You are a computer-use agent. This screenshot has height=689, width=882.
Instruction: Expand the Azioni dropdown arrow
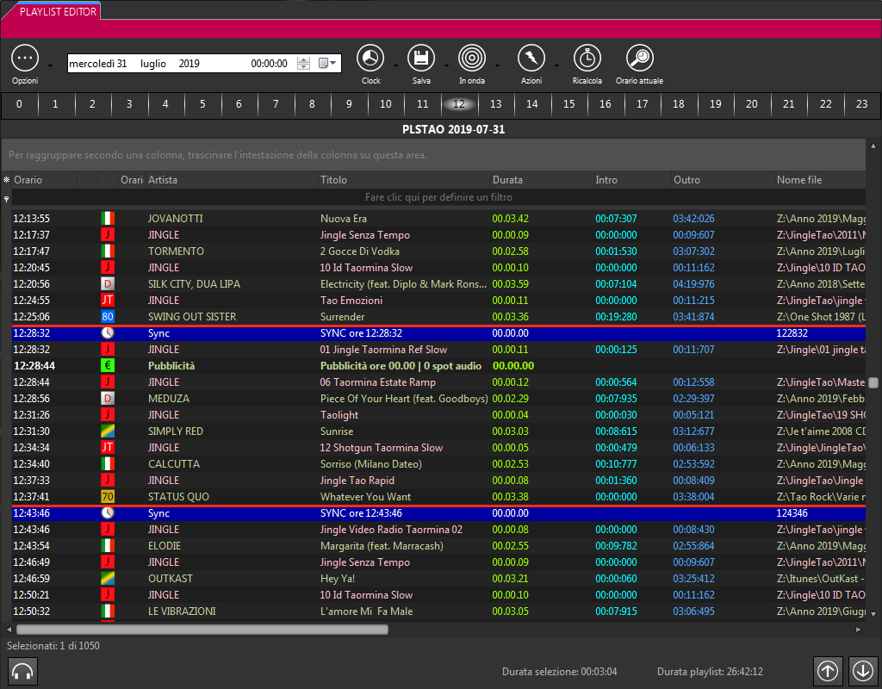click(556, 65)
